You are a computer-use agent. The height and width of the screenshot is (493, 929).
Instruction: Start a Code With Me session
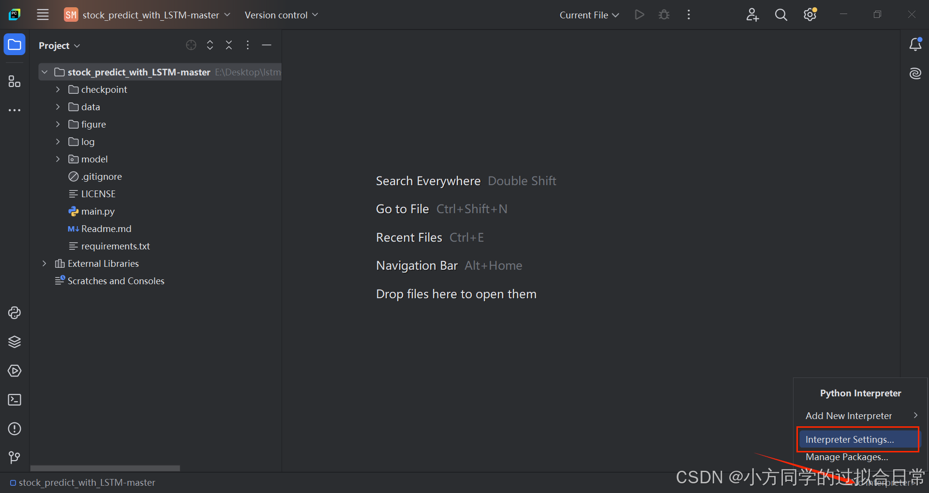coord(752,14)
